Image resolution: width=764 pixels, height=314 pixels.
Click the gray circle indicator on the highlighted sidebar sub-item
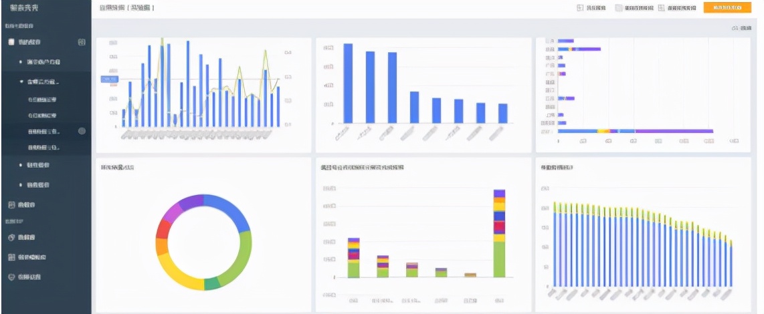[x=82, y=131]
